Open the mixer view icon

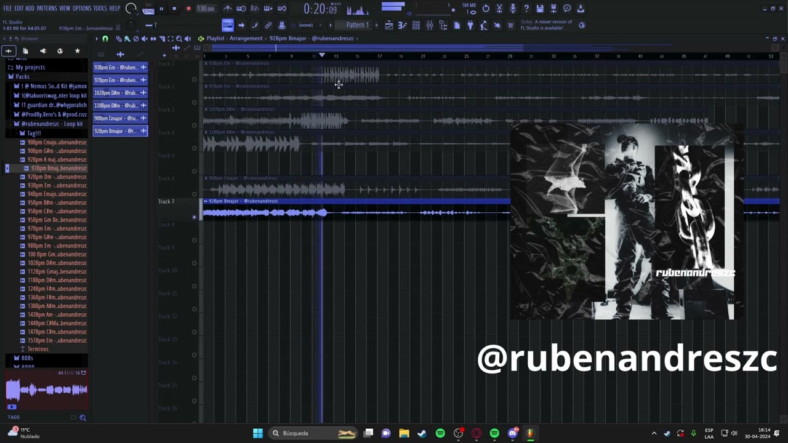click(430, 25)
